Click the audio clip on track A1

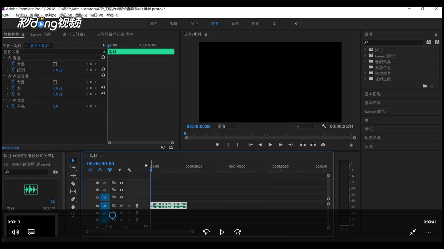(168, 206)
